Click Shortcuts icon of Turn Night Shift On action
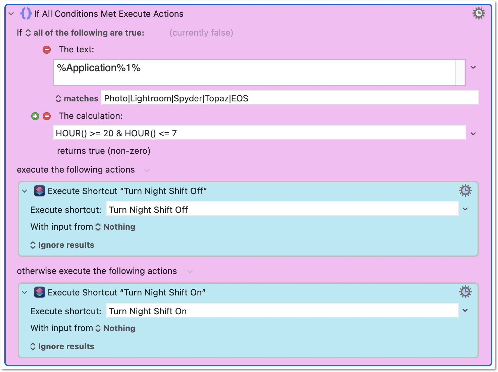Screen dimensions: 498x372 (40, 292)
